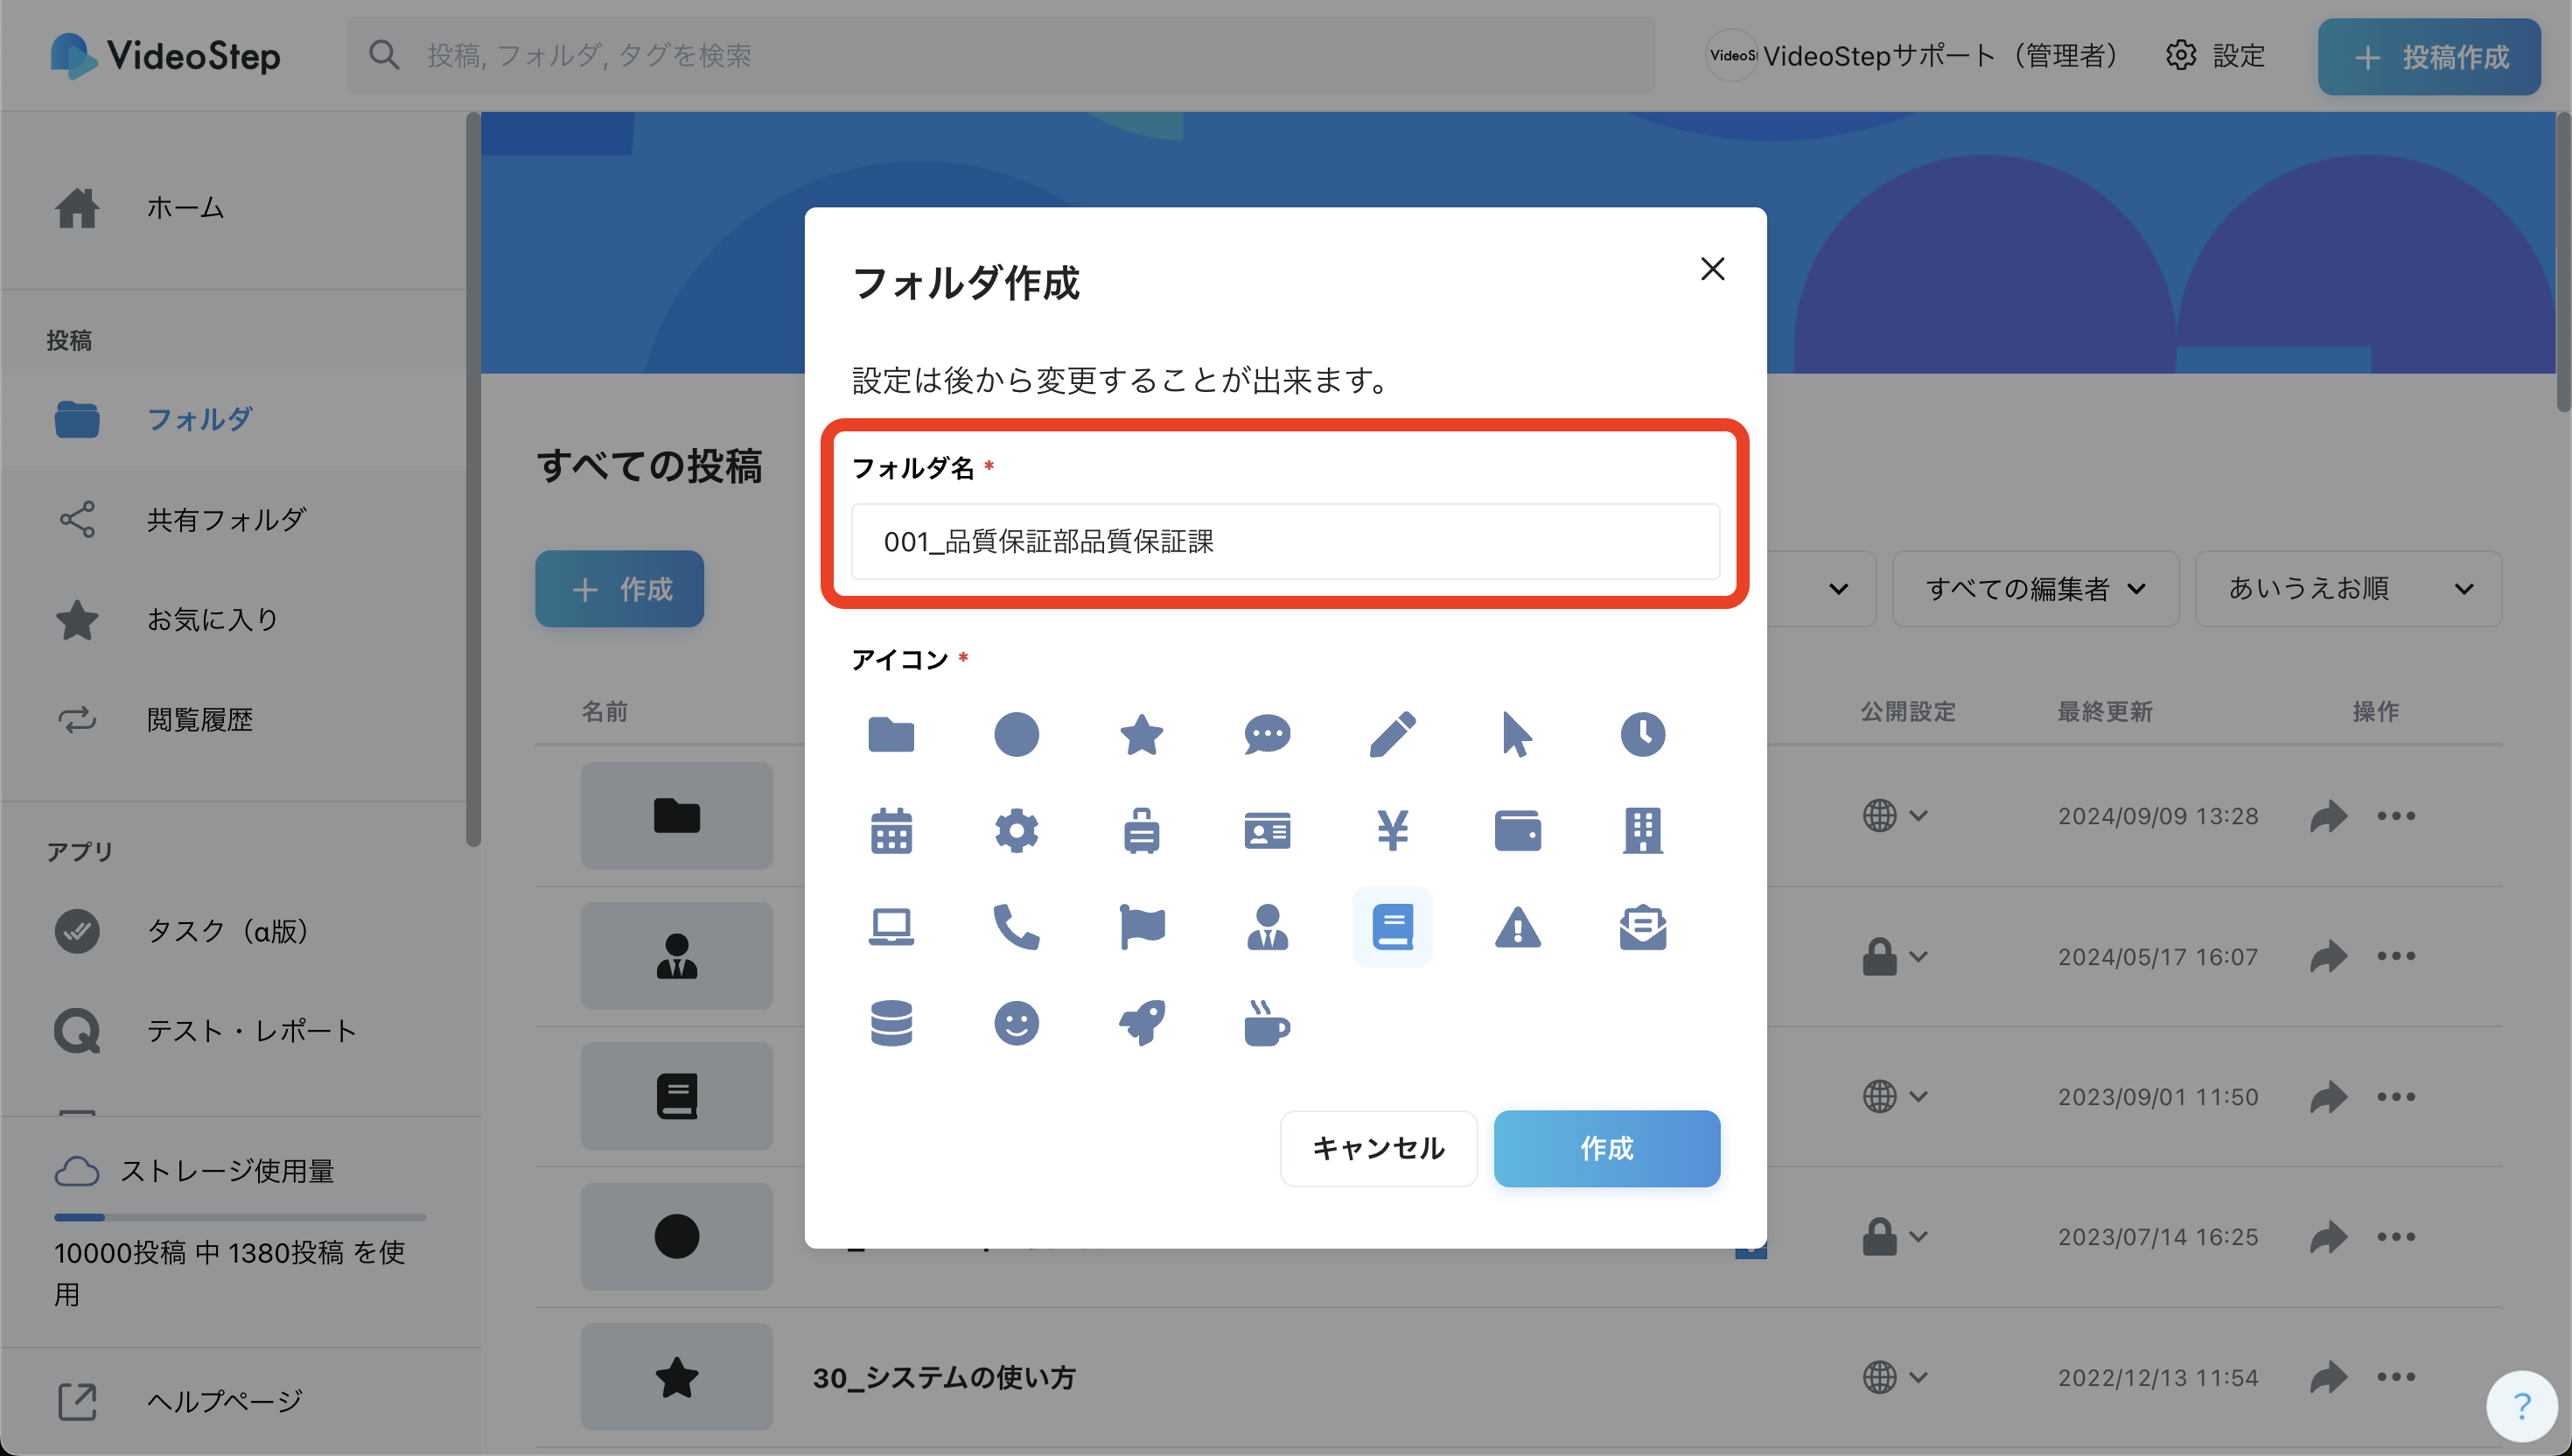
Task: Expand the すべての編集者 dropdown
Action: (x=2034, y=589)
